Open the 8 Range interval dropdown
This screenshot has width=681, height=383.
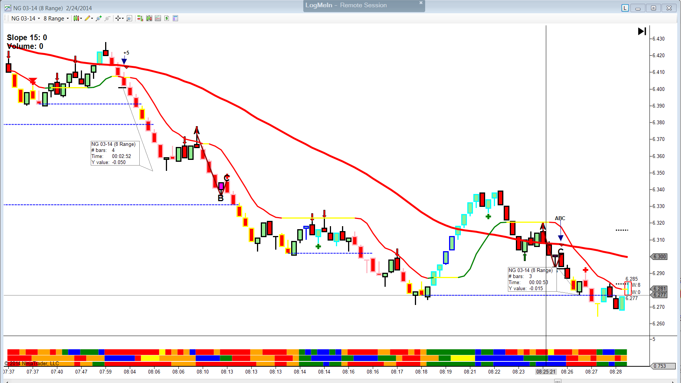coord(56,18)
